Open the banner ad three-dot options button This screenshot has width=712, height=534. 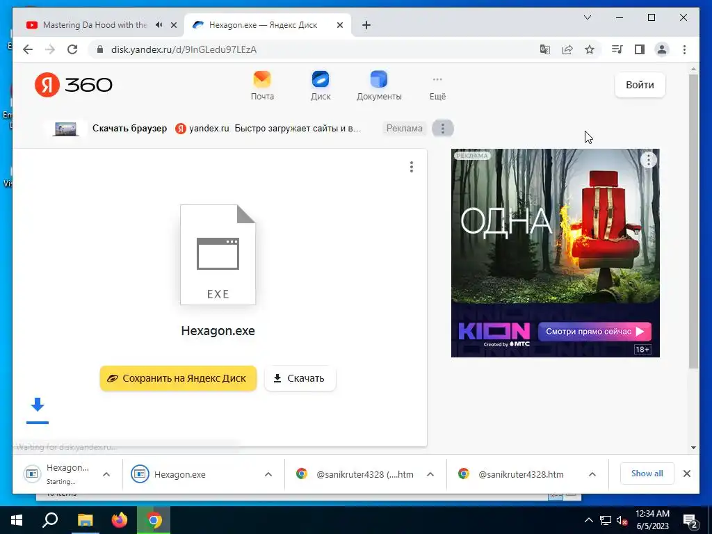[443, 129]
